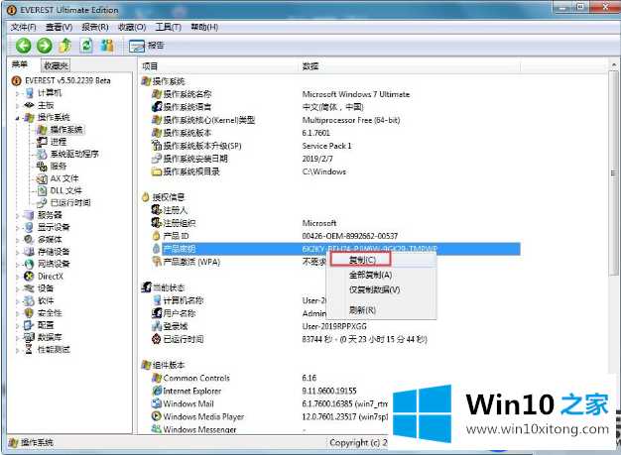
Task: Expand the 多媒体 tree node
Action: coord(17,240)
